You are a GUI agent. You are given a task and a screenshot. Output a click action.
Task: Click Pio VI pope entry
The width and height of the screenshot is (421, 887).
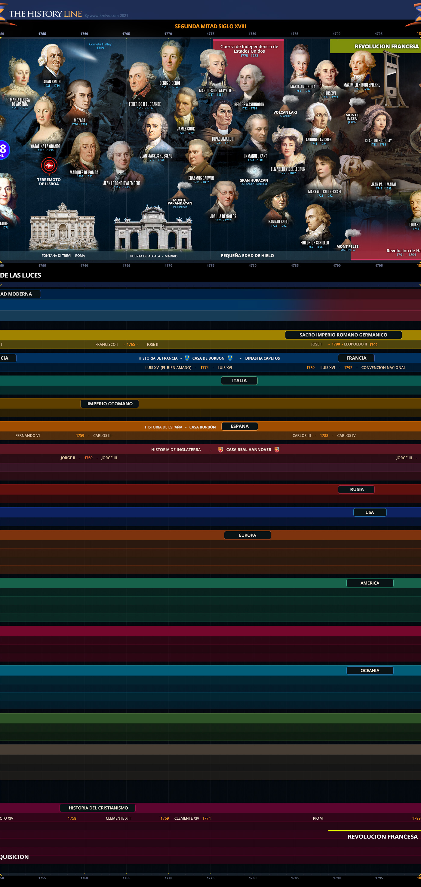(318, 818)
